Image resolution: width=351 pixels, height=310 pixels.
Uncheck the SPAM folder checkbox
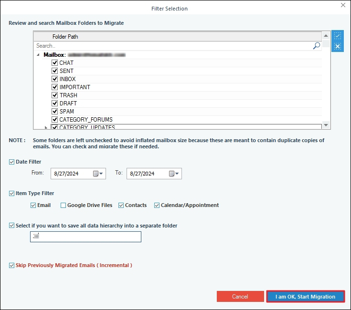click(54, 111)
